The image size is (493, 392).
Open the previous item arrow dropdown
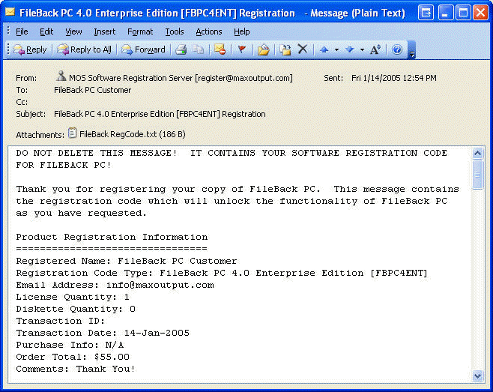[x=336, y=49]
